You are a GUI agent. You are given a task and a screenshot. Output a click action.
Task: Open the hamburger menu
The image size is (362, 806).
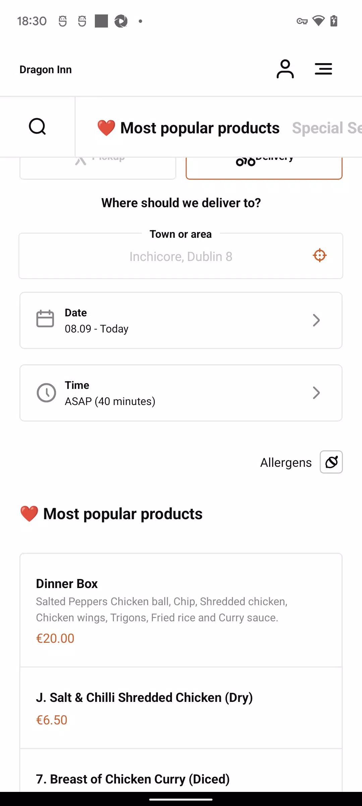[x=323, y=69]
